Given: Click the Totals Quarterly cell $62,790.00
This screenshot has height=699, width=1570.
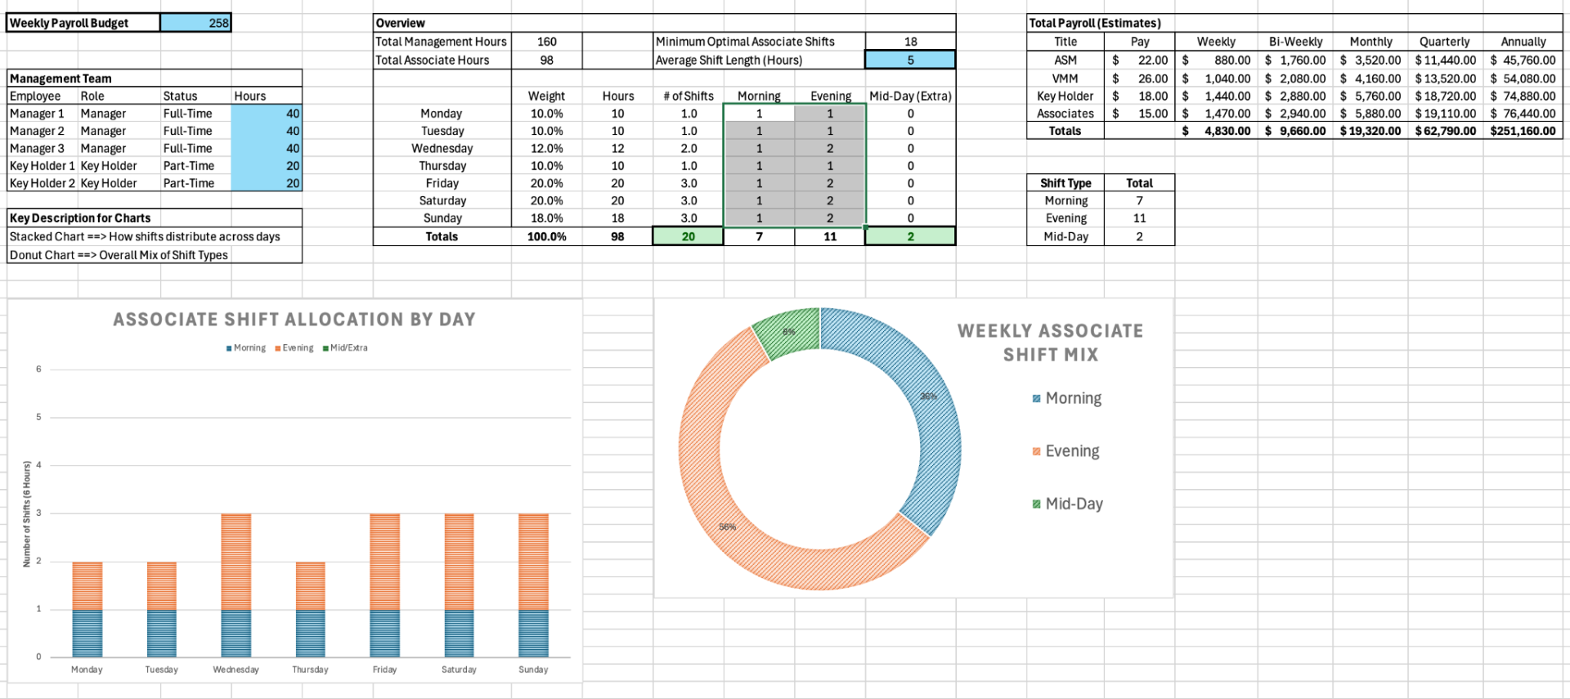Looking at the screenshot, I should [x=1446, y=131].
